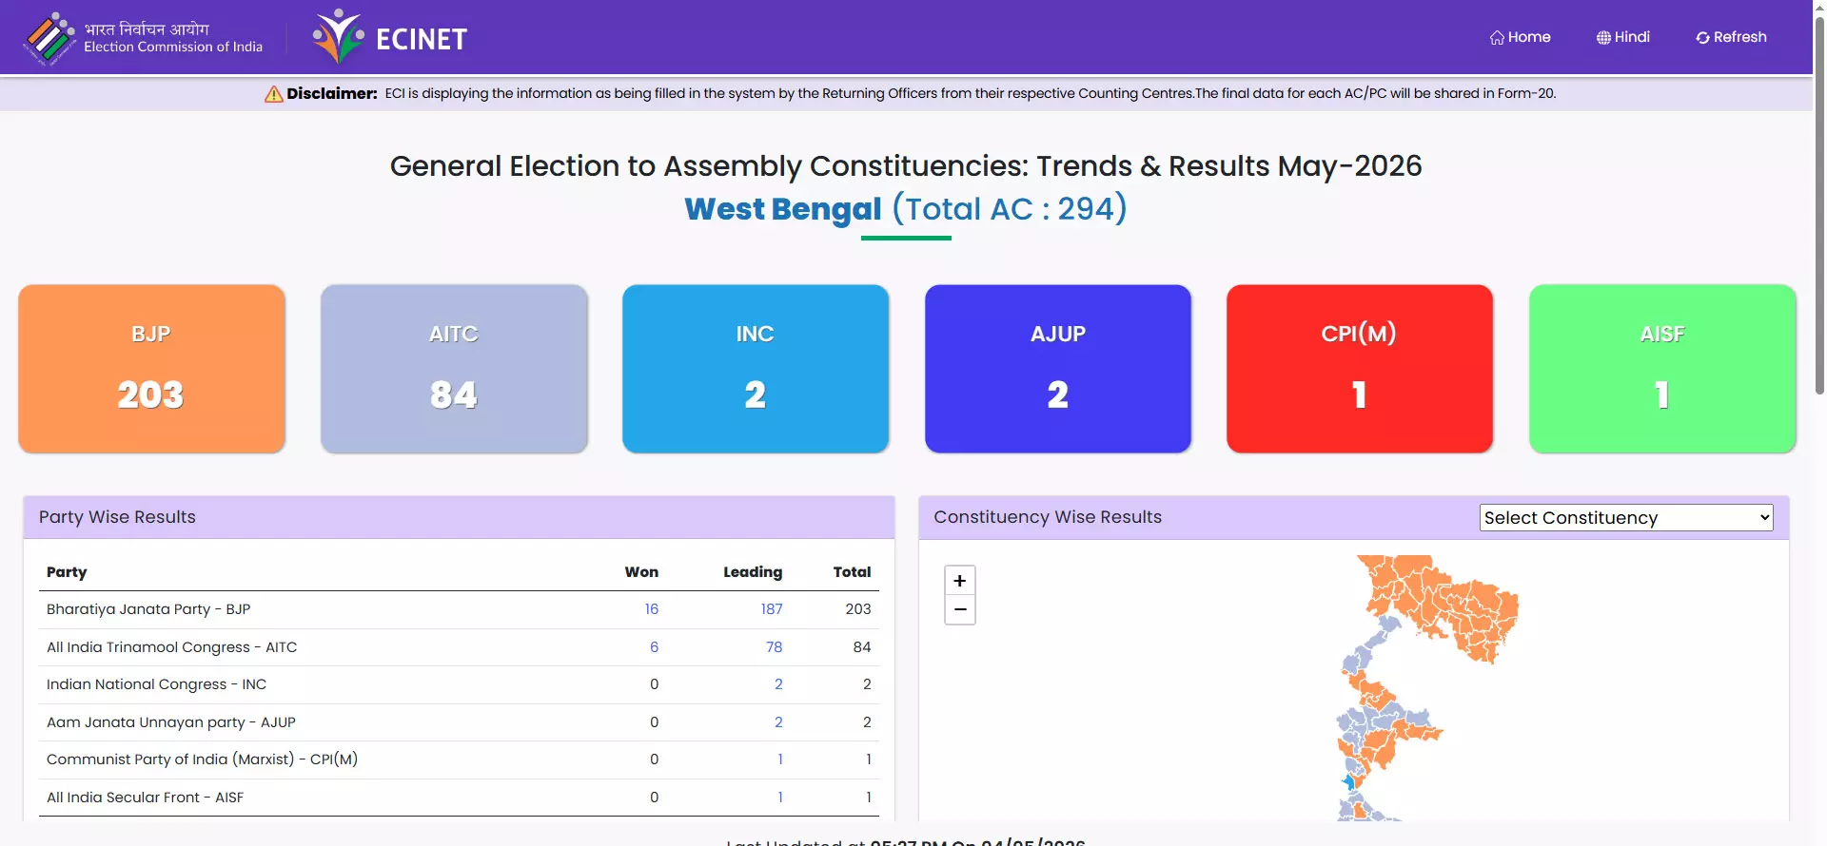This screenshot has height=846, width=1827.
Task: Click the 'West Bengal' state title
Action: pyautogui.click(x=783, y=208)
